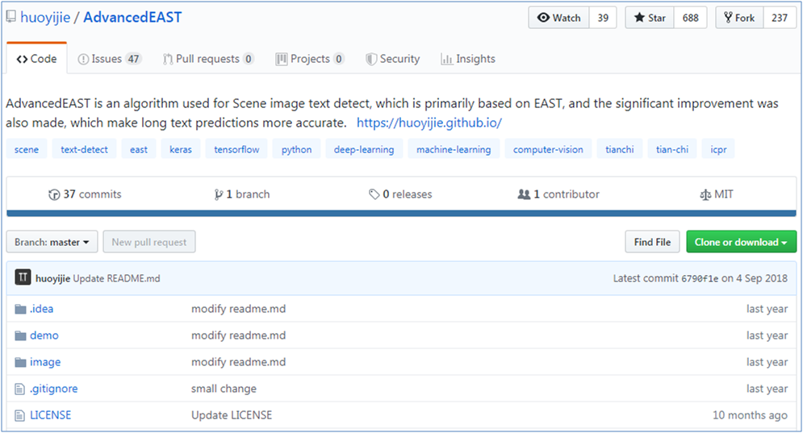Click the people icon beside 1 contributor
This screenshot has width=803, height=433.
[524, 194]
